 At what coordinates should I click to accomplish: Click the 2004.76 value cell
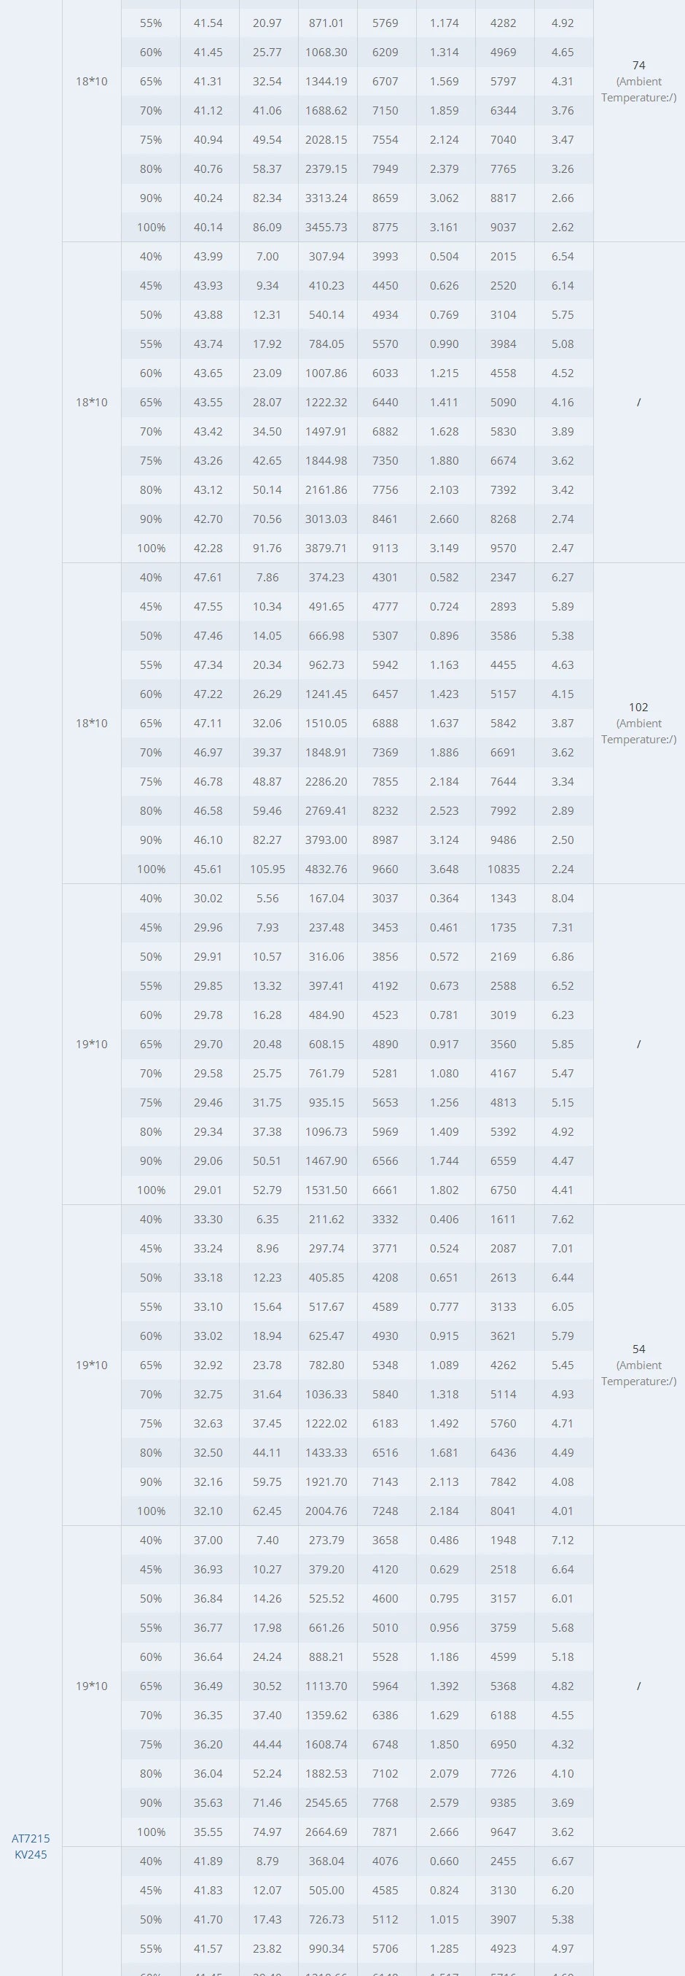[x=326, y=1511]
